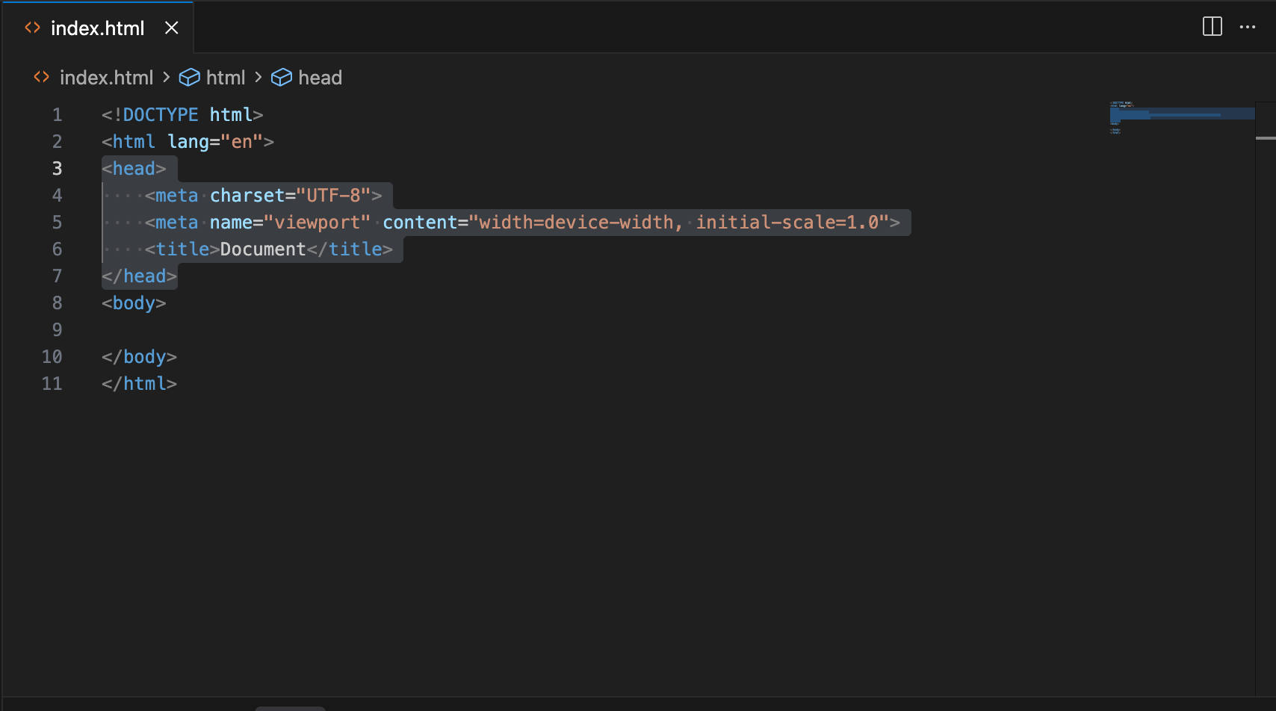The image size is (1276, 711).
Task: Select the blue cube symbol beside 'head' breadcrumb
Action: point(282,77)
